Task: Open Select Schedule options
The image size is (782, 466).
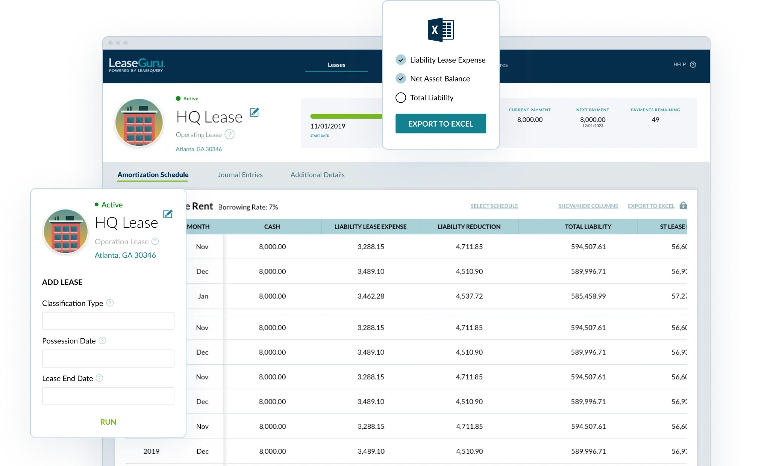Action: point(494,206)
